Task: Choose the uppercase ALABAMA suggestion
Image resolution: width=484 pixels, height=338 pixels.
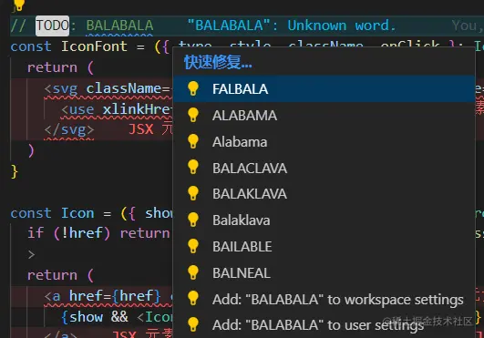Action: click(324, 116)
